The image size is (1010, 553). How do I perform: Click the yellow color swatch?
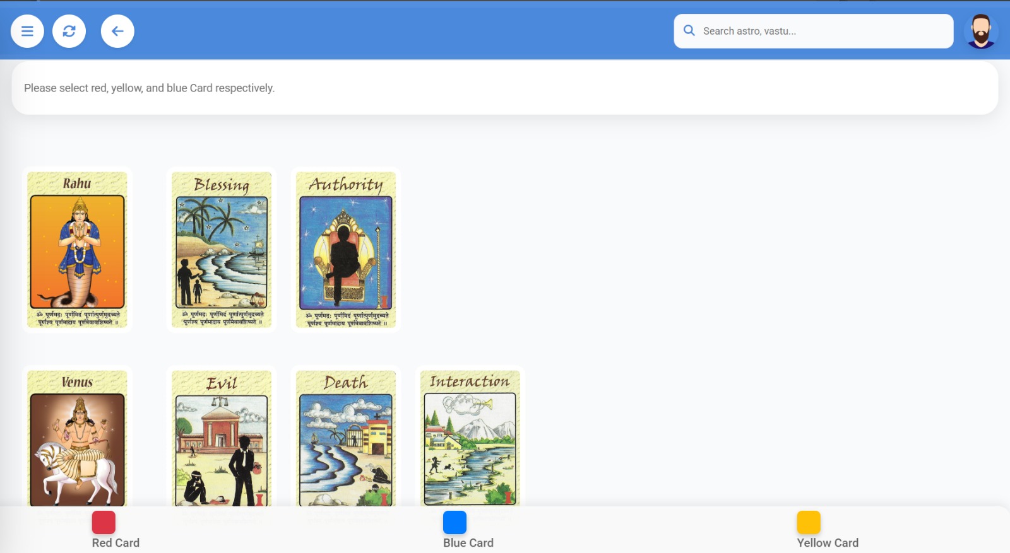(809, 522)
